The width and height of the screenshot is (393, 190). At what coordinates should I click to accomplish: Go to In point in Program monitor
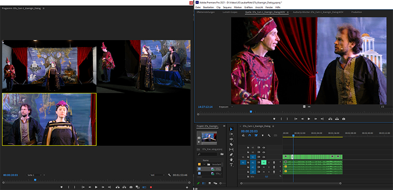point(83,187)
